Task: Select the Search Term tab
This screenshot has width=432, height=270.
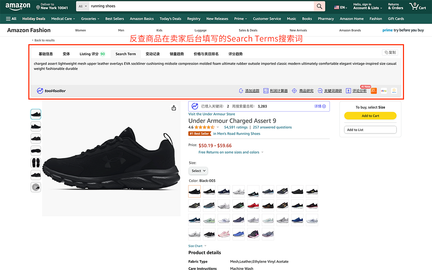Action: pos(126,54)
